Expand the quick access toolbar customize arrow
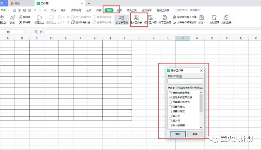The image size is (261, 150). tap(45, 10)
